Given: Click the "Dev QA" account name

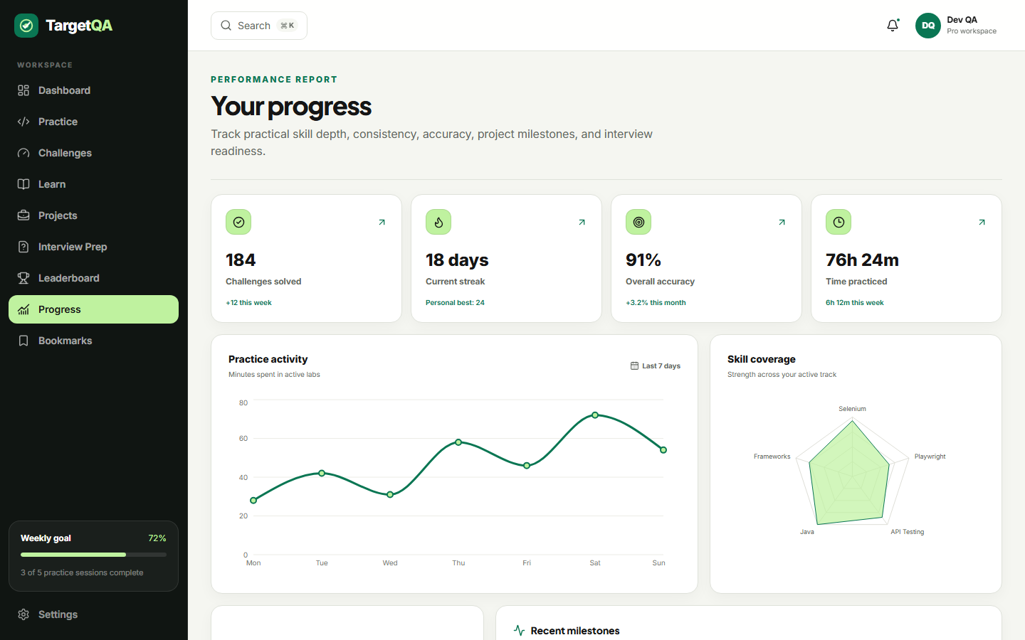Looking at the screenshot, I should coord(962,20).
